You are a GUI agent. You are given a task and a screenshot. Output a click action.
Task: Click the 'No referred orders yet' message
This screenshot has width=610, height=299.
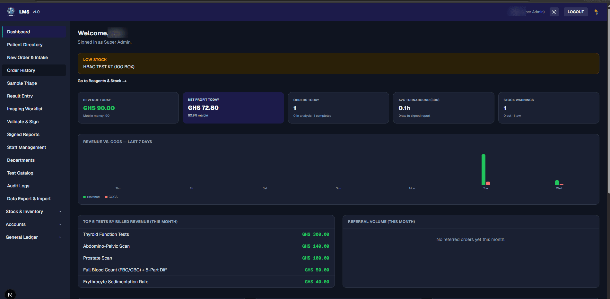[471, 239]
